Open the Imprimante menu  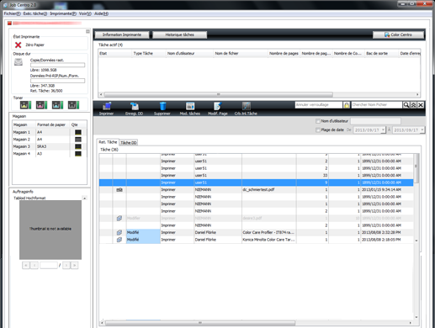point(63,13)
